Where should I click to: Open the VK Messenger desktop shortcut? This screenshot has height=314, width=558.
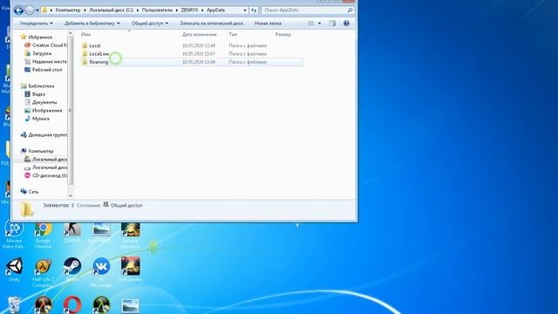click(x=101, y=273)
